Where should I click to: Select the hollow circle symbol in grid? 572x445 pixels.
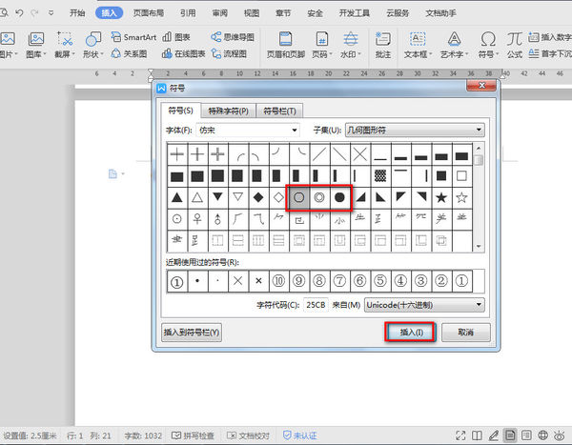pos(298,197)
